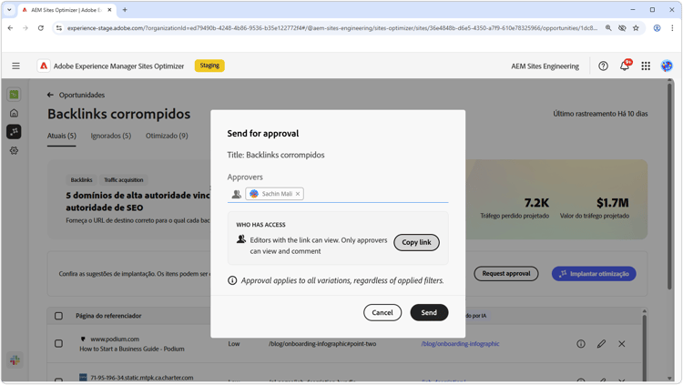The height and width of the screenshot is (385, 683).
Task: Expand the browser tab search dropdown
Action: [x=9, y=10]
